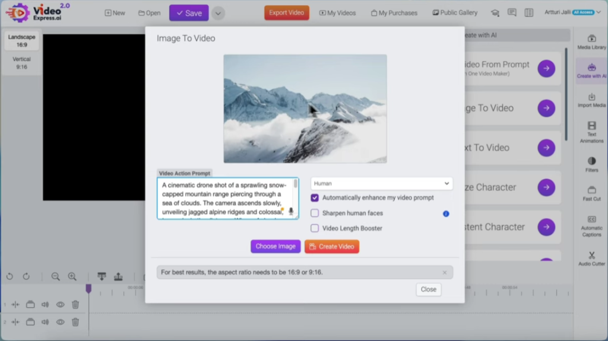Click the add track above icon
The width and height of the screenshot is (608, 341).
(x=118, y=276)
